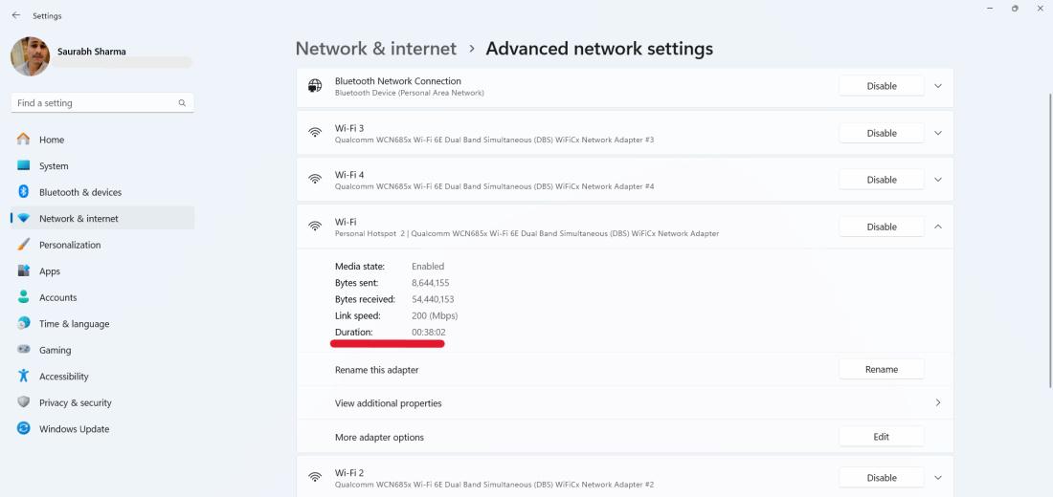Screen dimensions: 1053x497
Task: Disable the Wi-Fi 4 adapter
Action: click(x=881, y=180)
